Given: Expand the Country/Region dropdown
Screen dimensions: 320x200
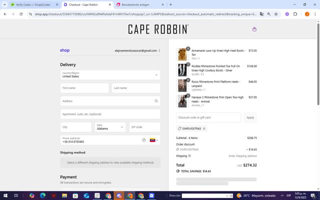Looking at the screenshot, I should click(x=110, y=75).
